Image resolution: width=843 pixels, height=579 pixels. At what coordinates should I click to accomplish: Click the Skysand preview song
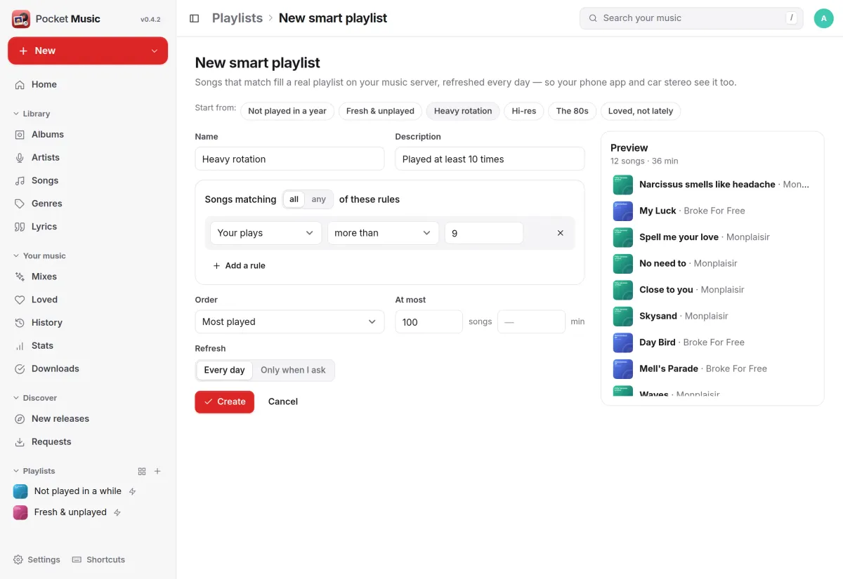point(712,316)
